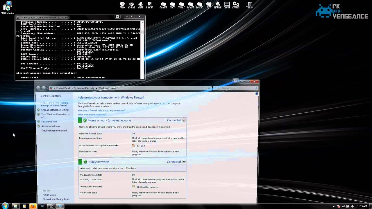
Task: Open Turn Windows Firewall on or off
Action: [x=56, y=116]
